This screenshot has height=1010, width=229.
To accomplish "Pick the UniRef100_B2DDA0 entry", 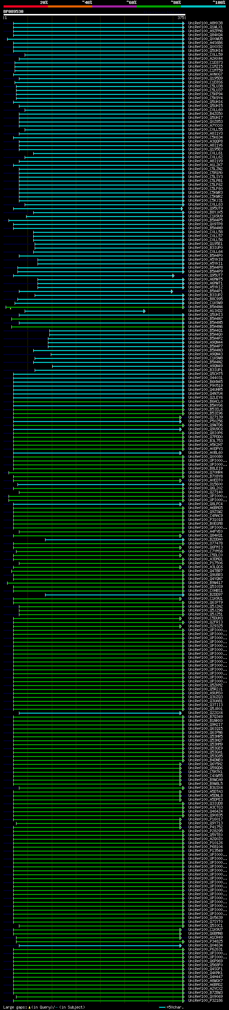I will [205, 539].
